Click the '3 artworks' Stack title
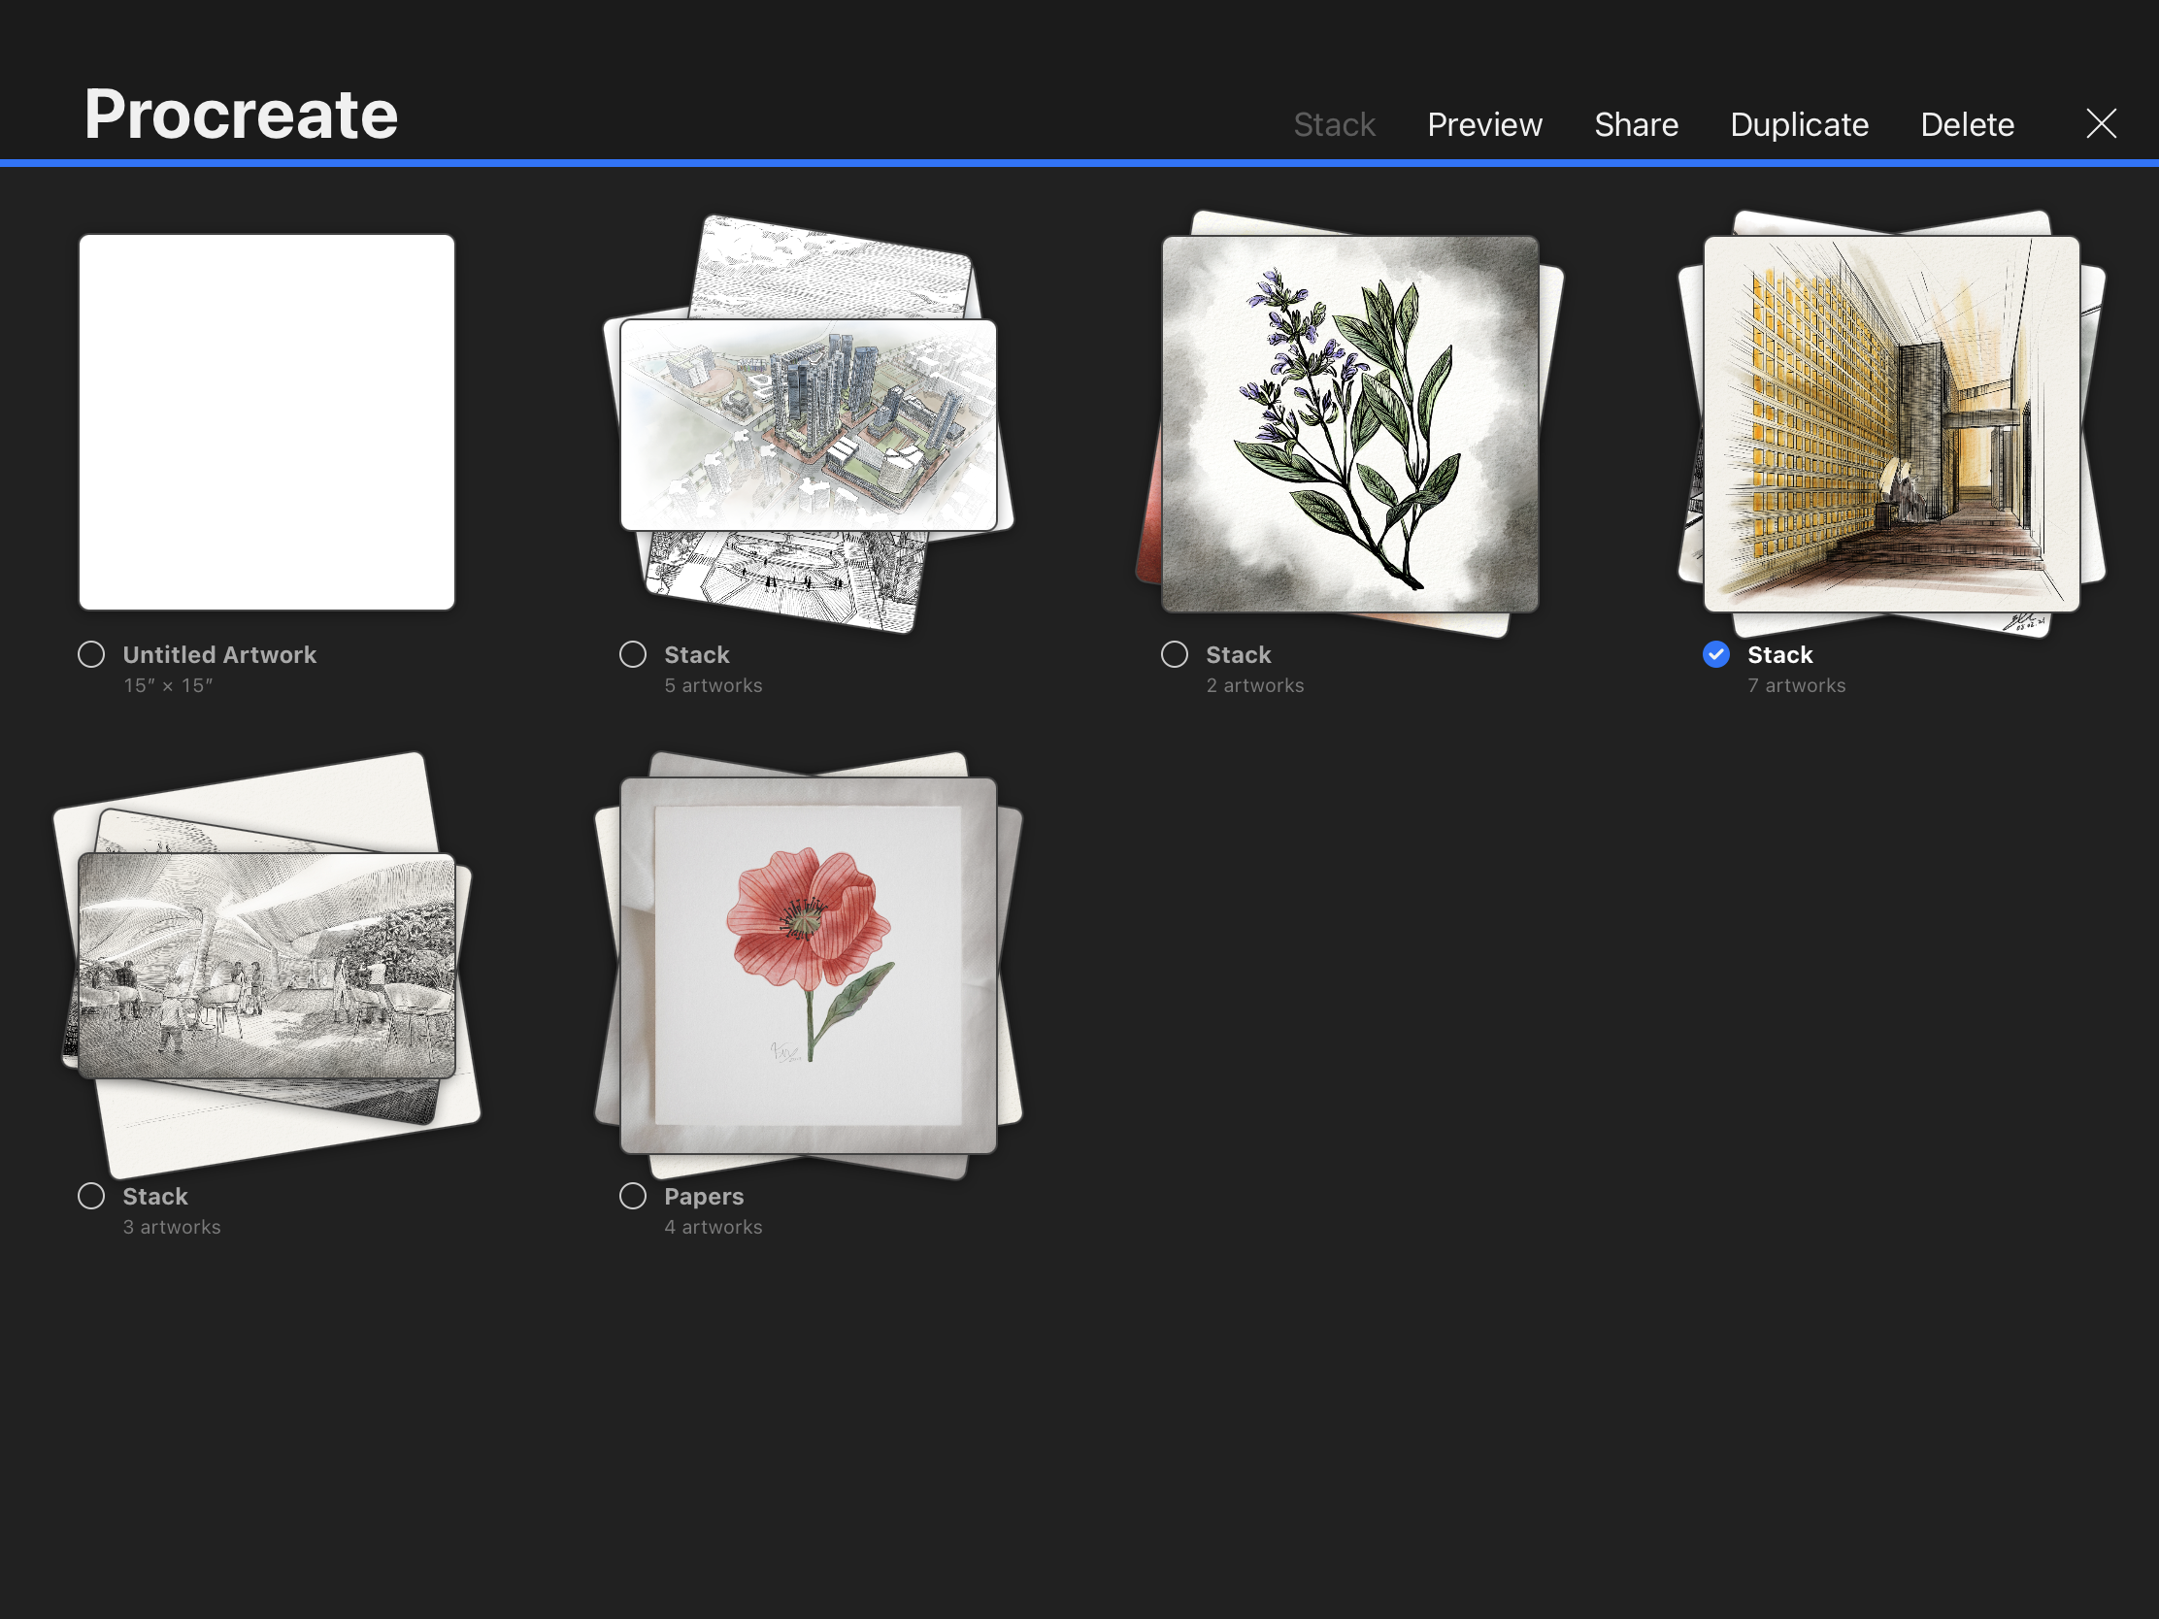This screenshot has width=2159, height=1619. click(x=155, y=1197)
